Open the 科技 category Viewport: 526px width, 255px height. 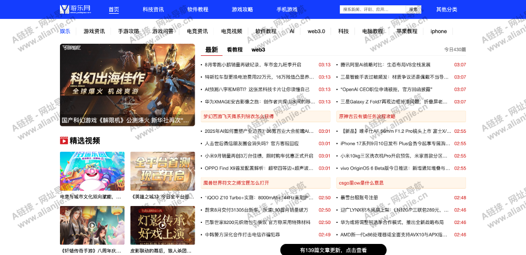click(x=343, y=31)
